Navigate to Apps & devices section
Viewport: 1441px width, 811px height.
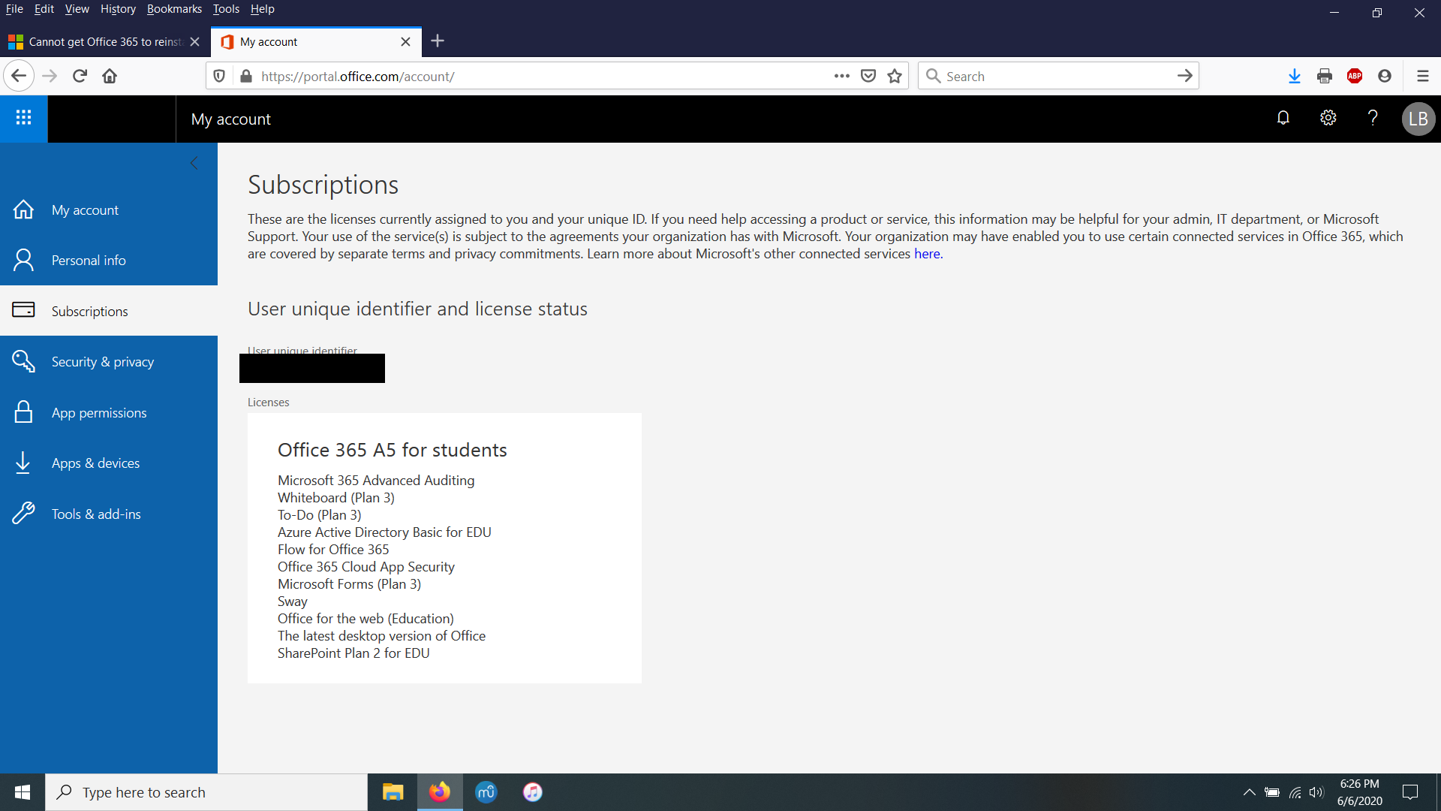point(95,463)
